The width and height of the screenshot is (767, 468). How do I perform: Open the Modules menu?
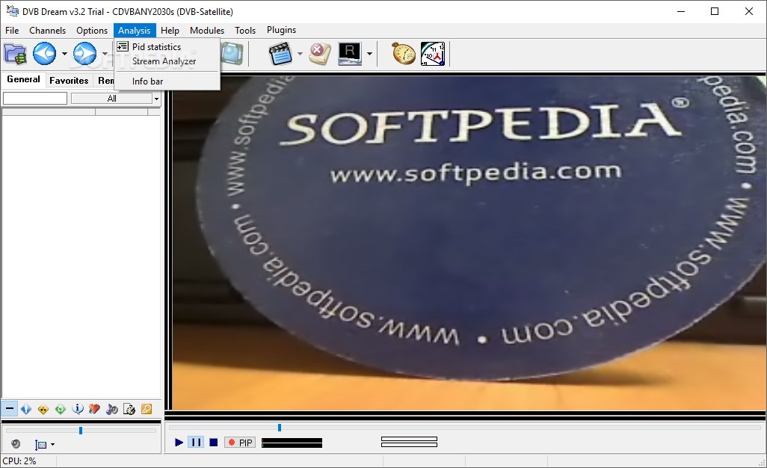point(207,31)
